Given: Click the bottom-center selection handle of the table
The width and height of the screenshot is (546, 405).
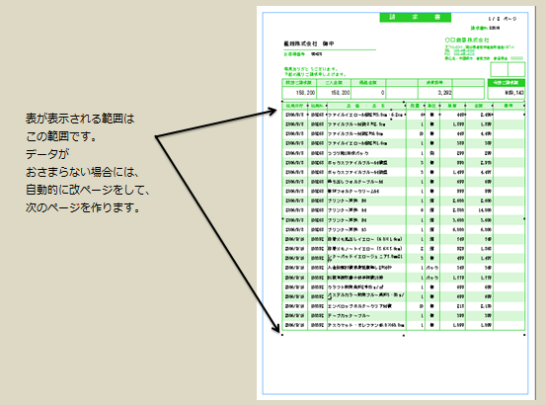Looking at the screenshot, I should point(404,335).
